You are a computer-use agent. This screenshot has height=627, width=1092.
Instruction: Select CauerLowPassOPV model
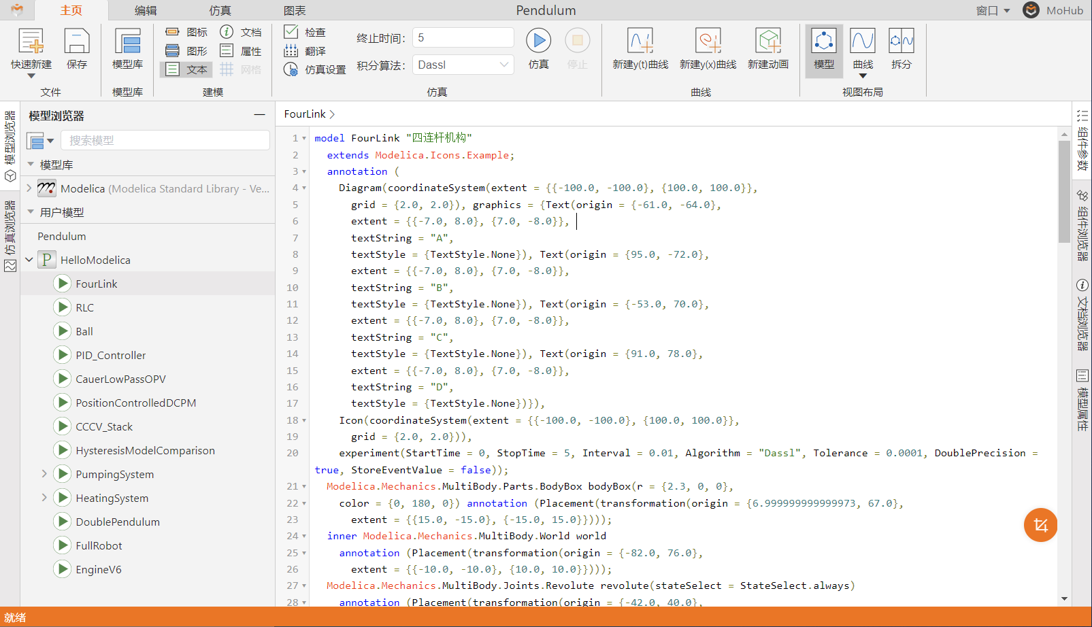point(120,379)
